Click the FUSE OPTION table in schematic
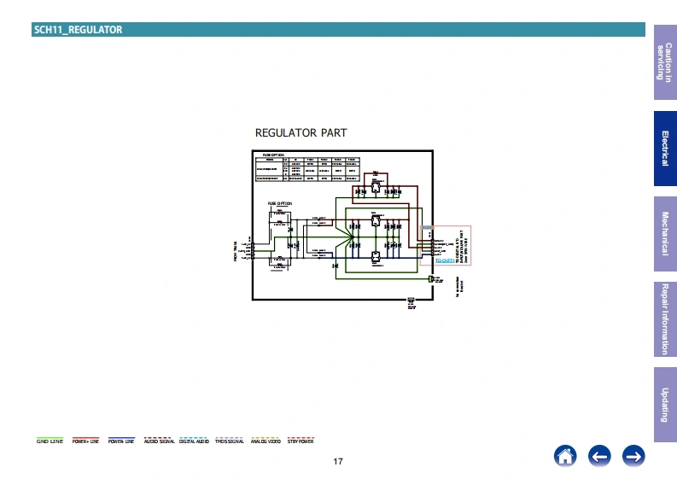The height and width of the screenshot is (479, 677). pyautogui.click(x=307, y=169)
